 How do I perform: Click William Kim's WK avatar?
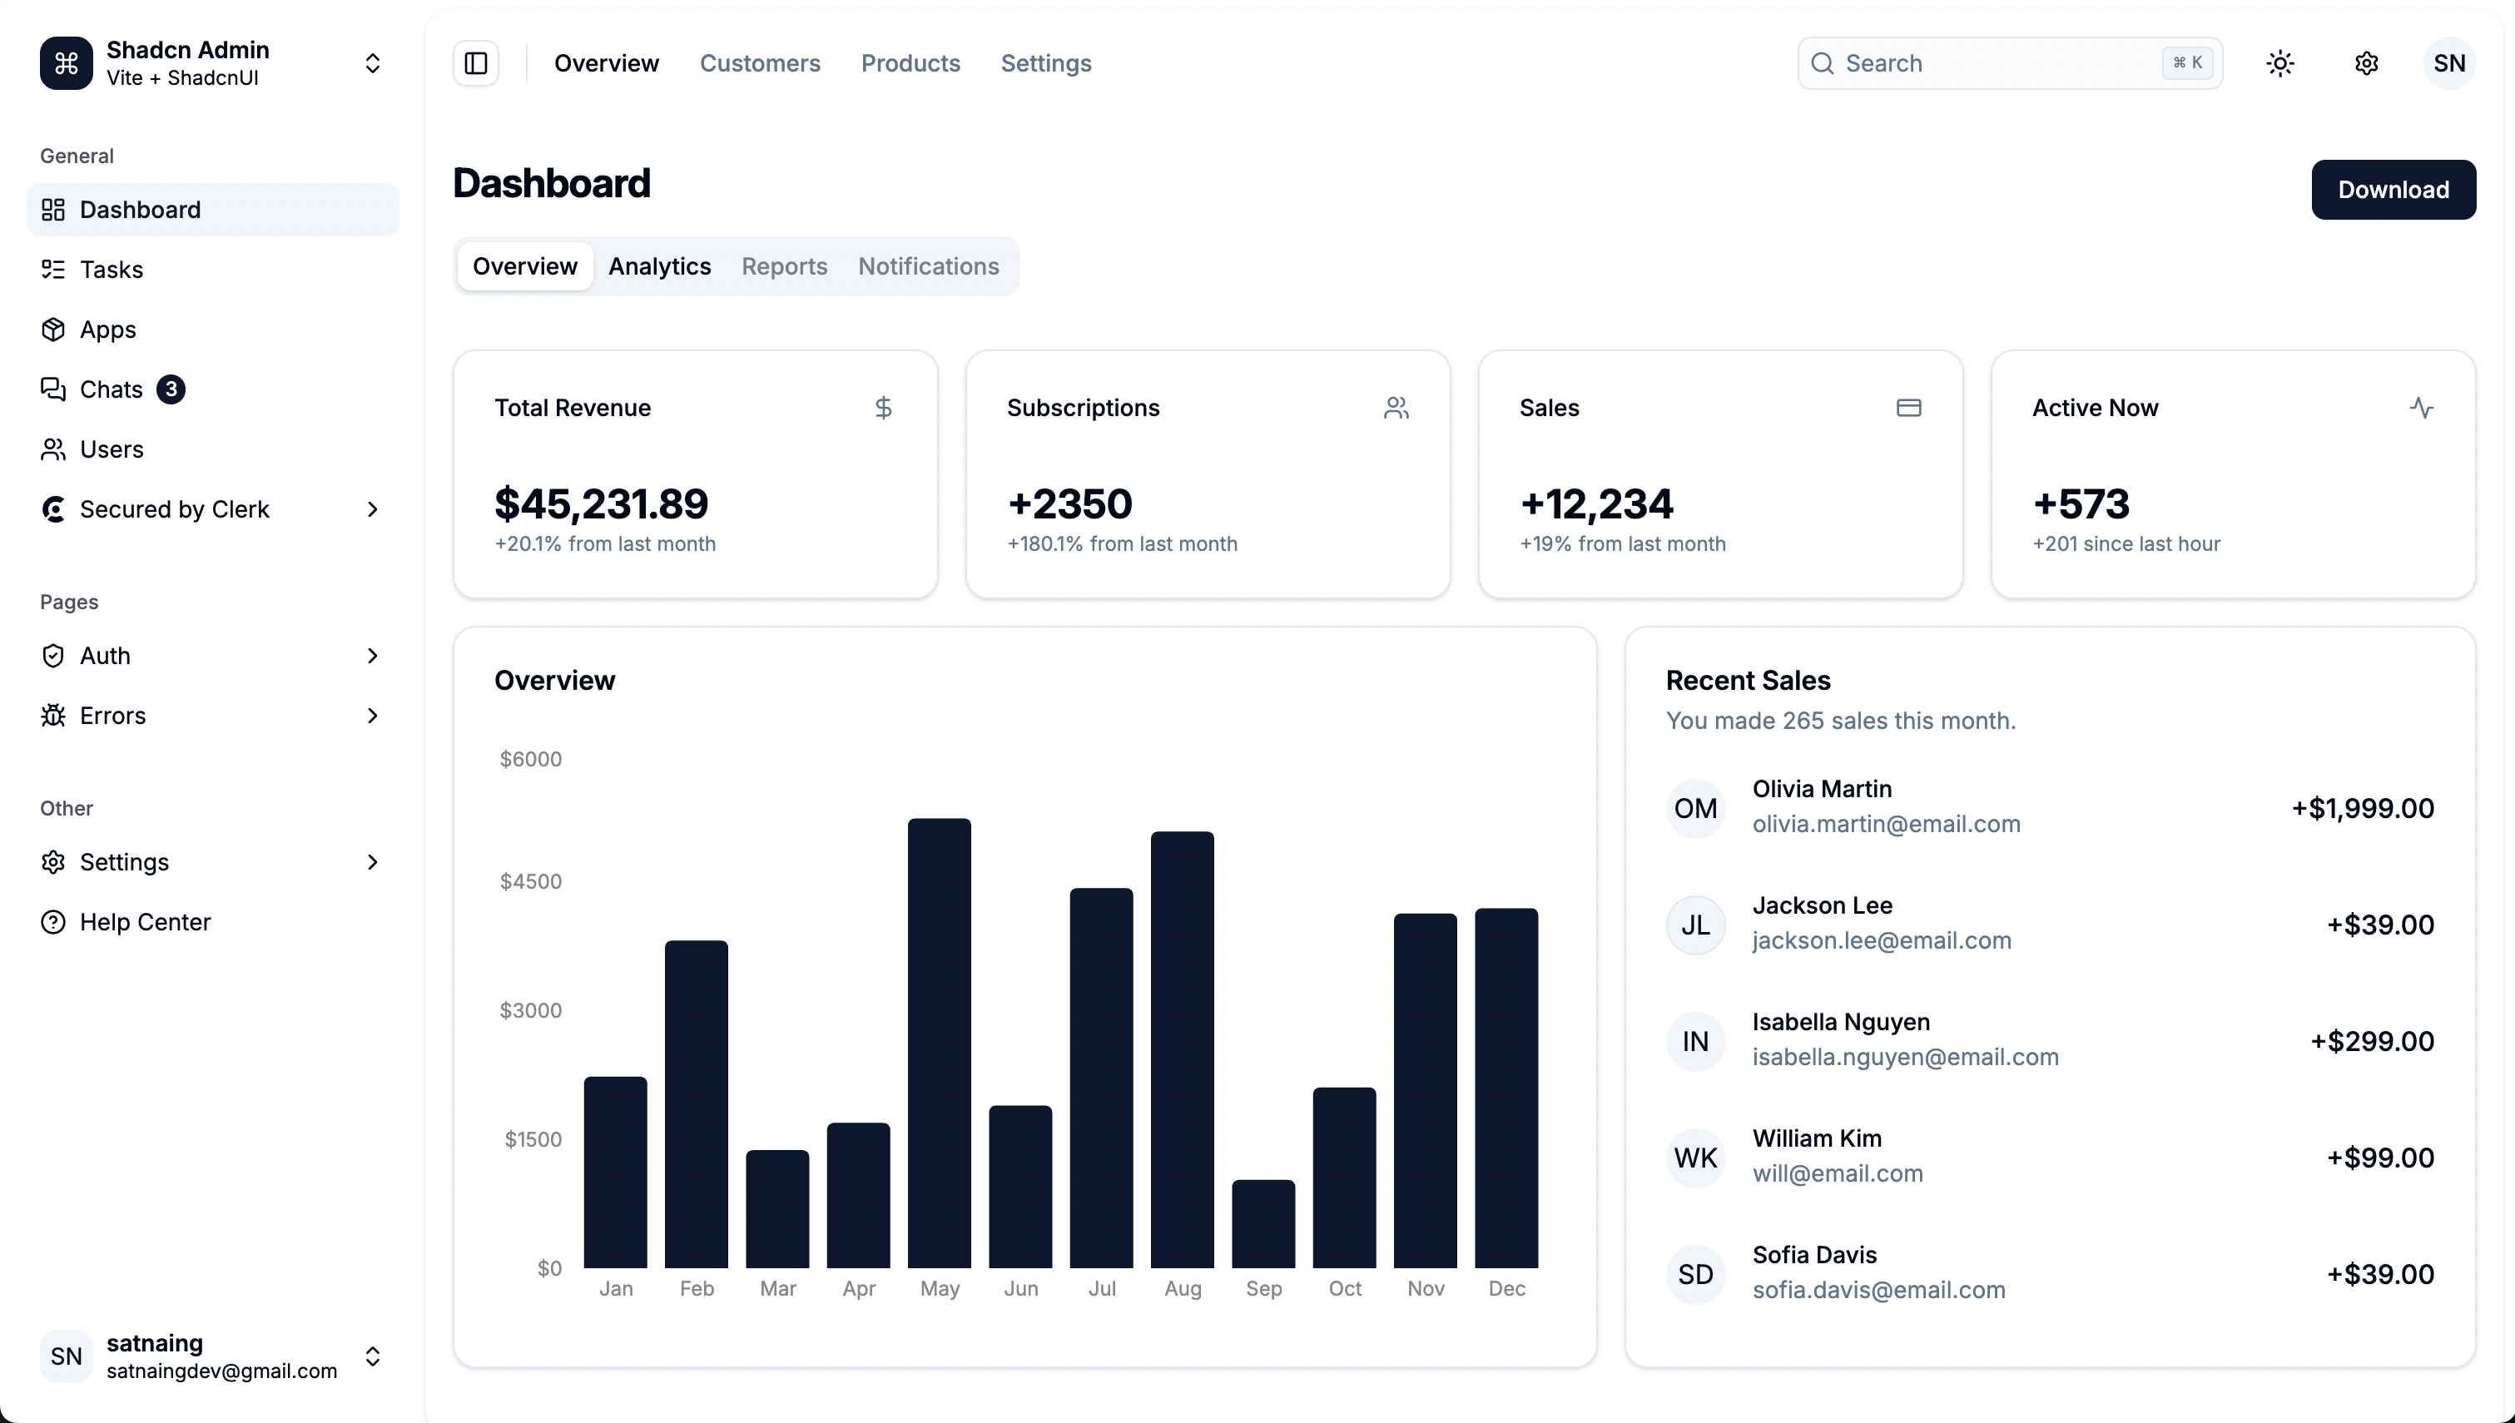[1695, 1158]
